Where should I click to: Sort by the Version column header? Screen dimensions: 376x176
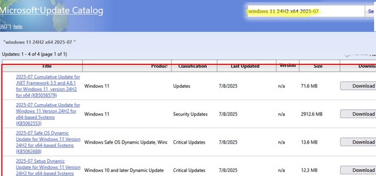pos(288,65)
